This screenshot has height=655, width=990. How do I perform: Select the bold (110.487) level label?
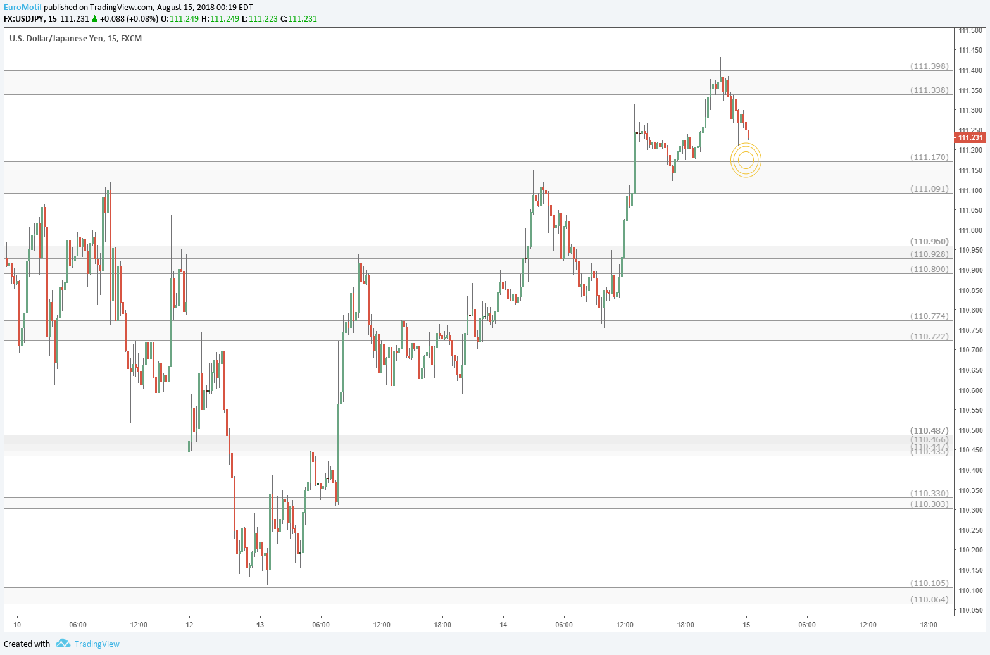(x=929, y=430)
